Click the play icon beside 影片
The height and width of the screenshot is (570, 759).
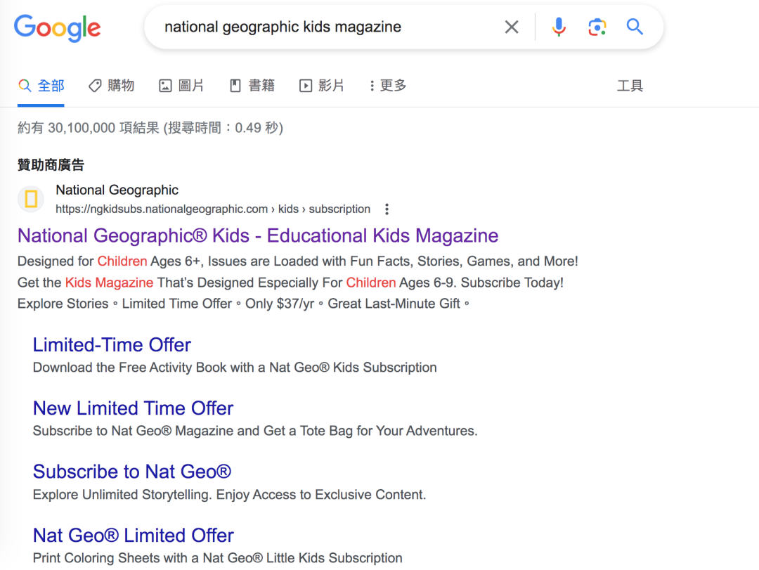[x=306, y=86]
